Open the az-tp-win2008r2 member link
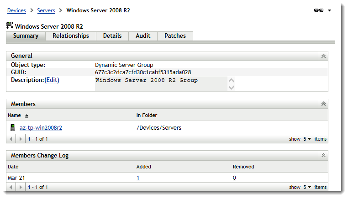The height and width of the screenshot is (198, 348). click(41, 128)
